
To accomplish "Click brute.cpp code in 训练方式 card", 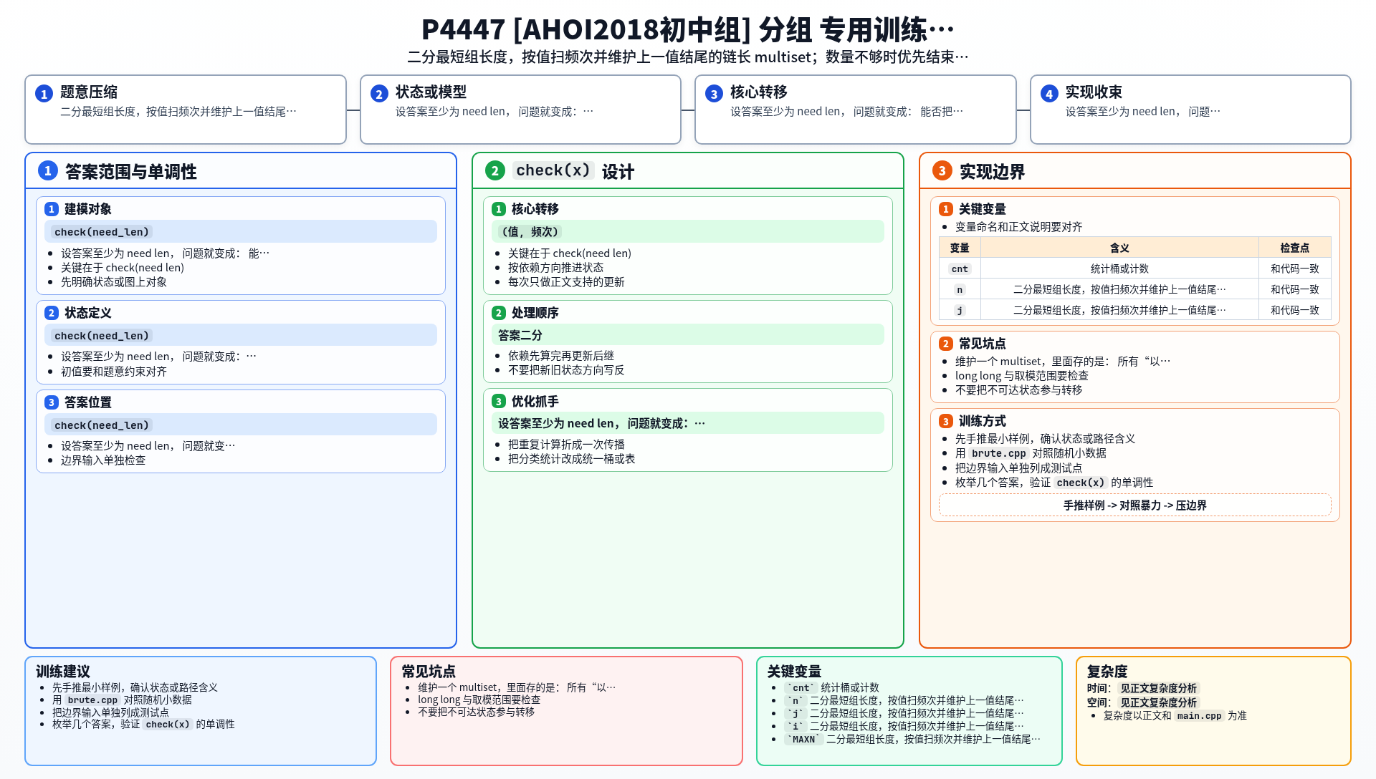I will (999, 453).
